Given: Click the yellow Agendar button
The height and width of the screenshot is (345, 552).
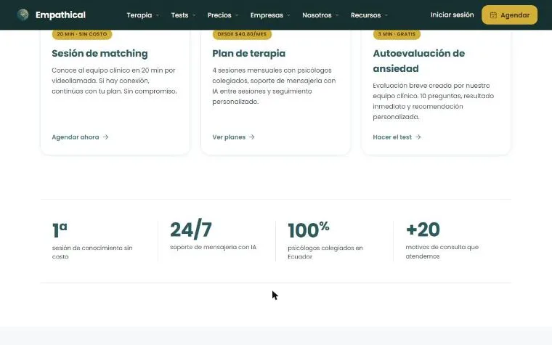Looking at the screenshot, I should click(509, 15).
